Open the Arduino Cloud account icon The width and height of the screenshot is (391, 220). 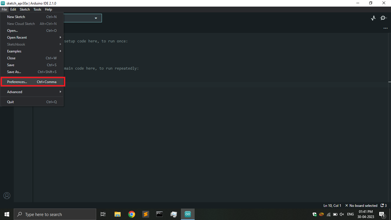pos(7,196)
